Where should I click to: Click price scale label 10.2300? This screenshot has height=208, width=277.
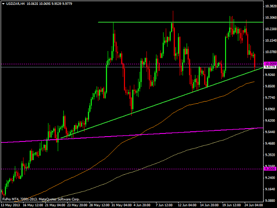click(271, 29)
